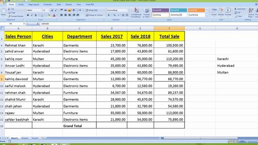Viewport: 258px width, 145px height.
Task: Toggle Bottom Align vertical alignment
Action: point(69,10)
